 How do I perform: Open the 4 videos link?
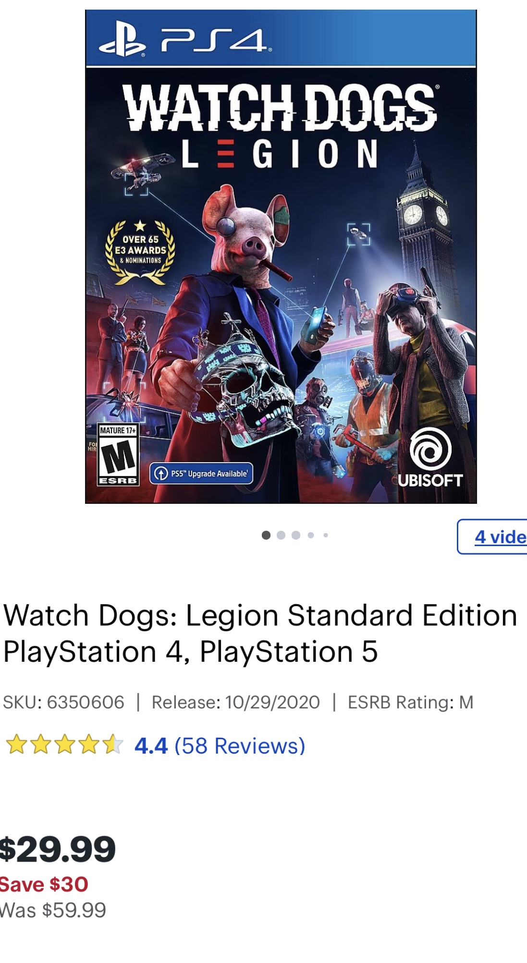coord(492,536)
